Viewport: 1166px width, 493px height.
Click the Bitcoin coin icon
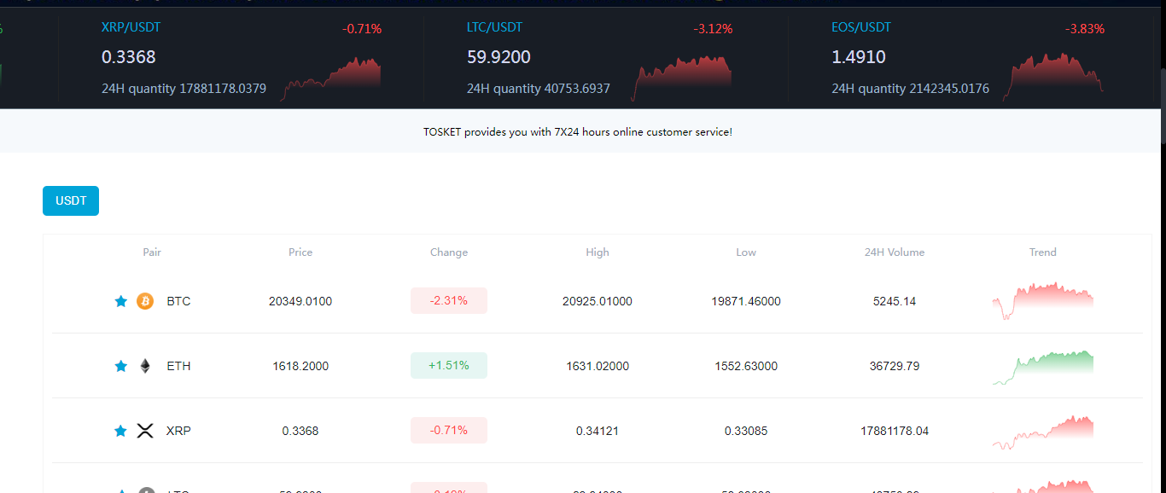[x=145, y=301]
